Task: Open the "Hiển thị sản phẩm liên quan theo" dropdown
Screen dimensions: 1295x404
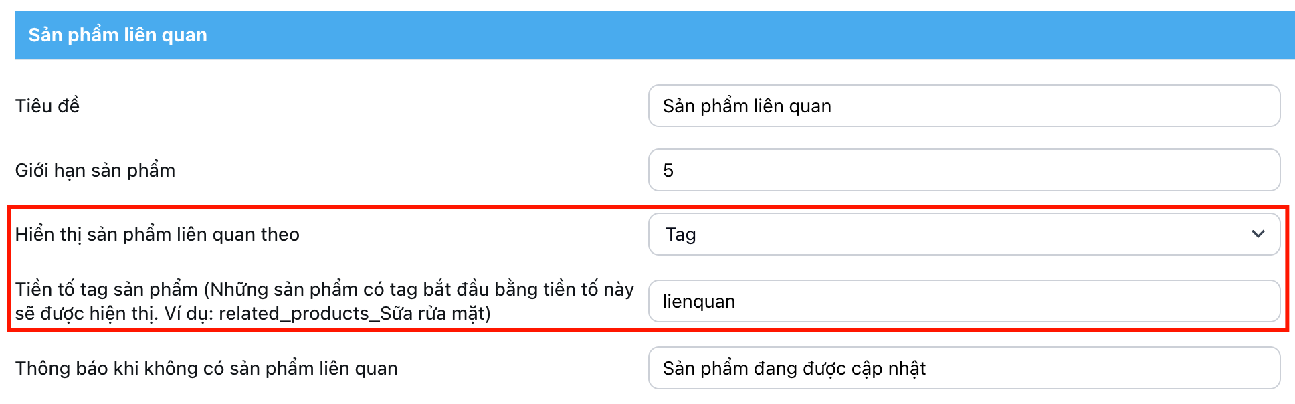Action: 963,234
